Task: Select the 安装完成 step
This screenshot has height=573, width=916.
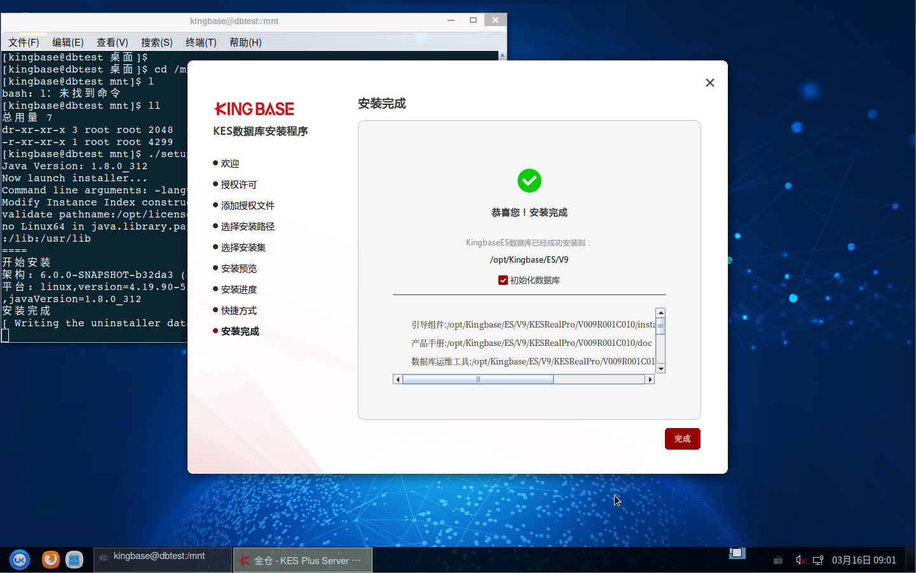Action: 240,331
